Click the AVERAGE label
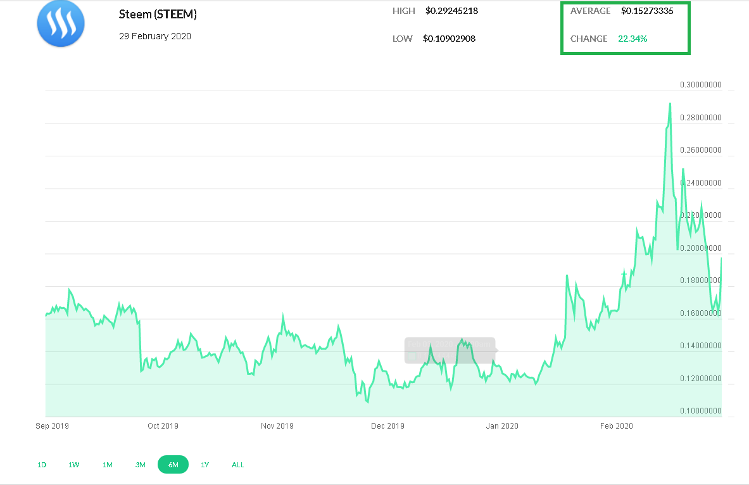This screenshot has height=485, width=749. [x=591, y=11]
